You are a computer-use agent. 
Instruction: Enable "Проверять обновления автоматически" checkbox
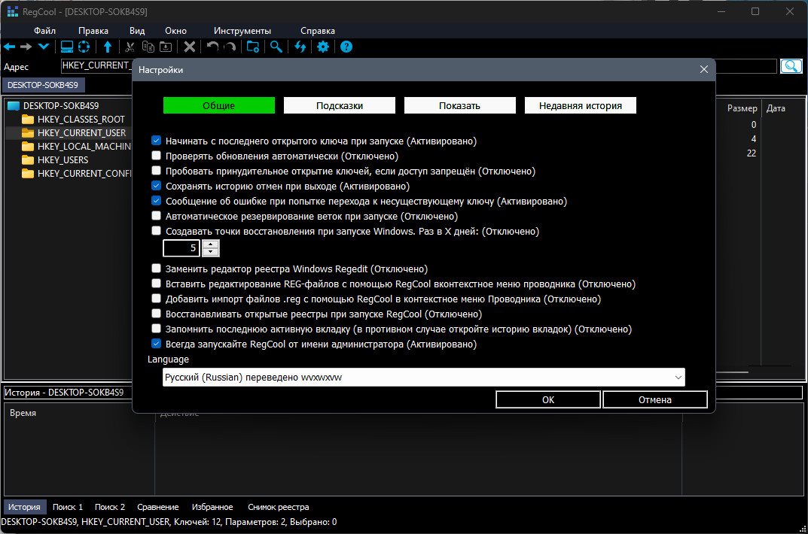pos(157,156)
